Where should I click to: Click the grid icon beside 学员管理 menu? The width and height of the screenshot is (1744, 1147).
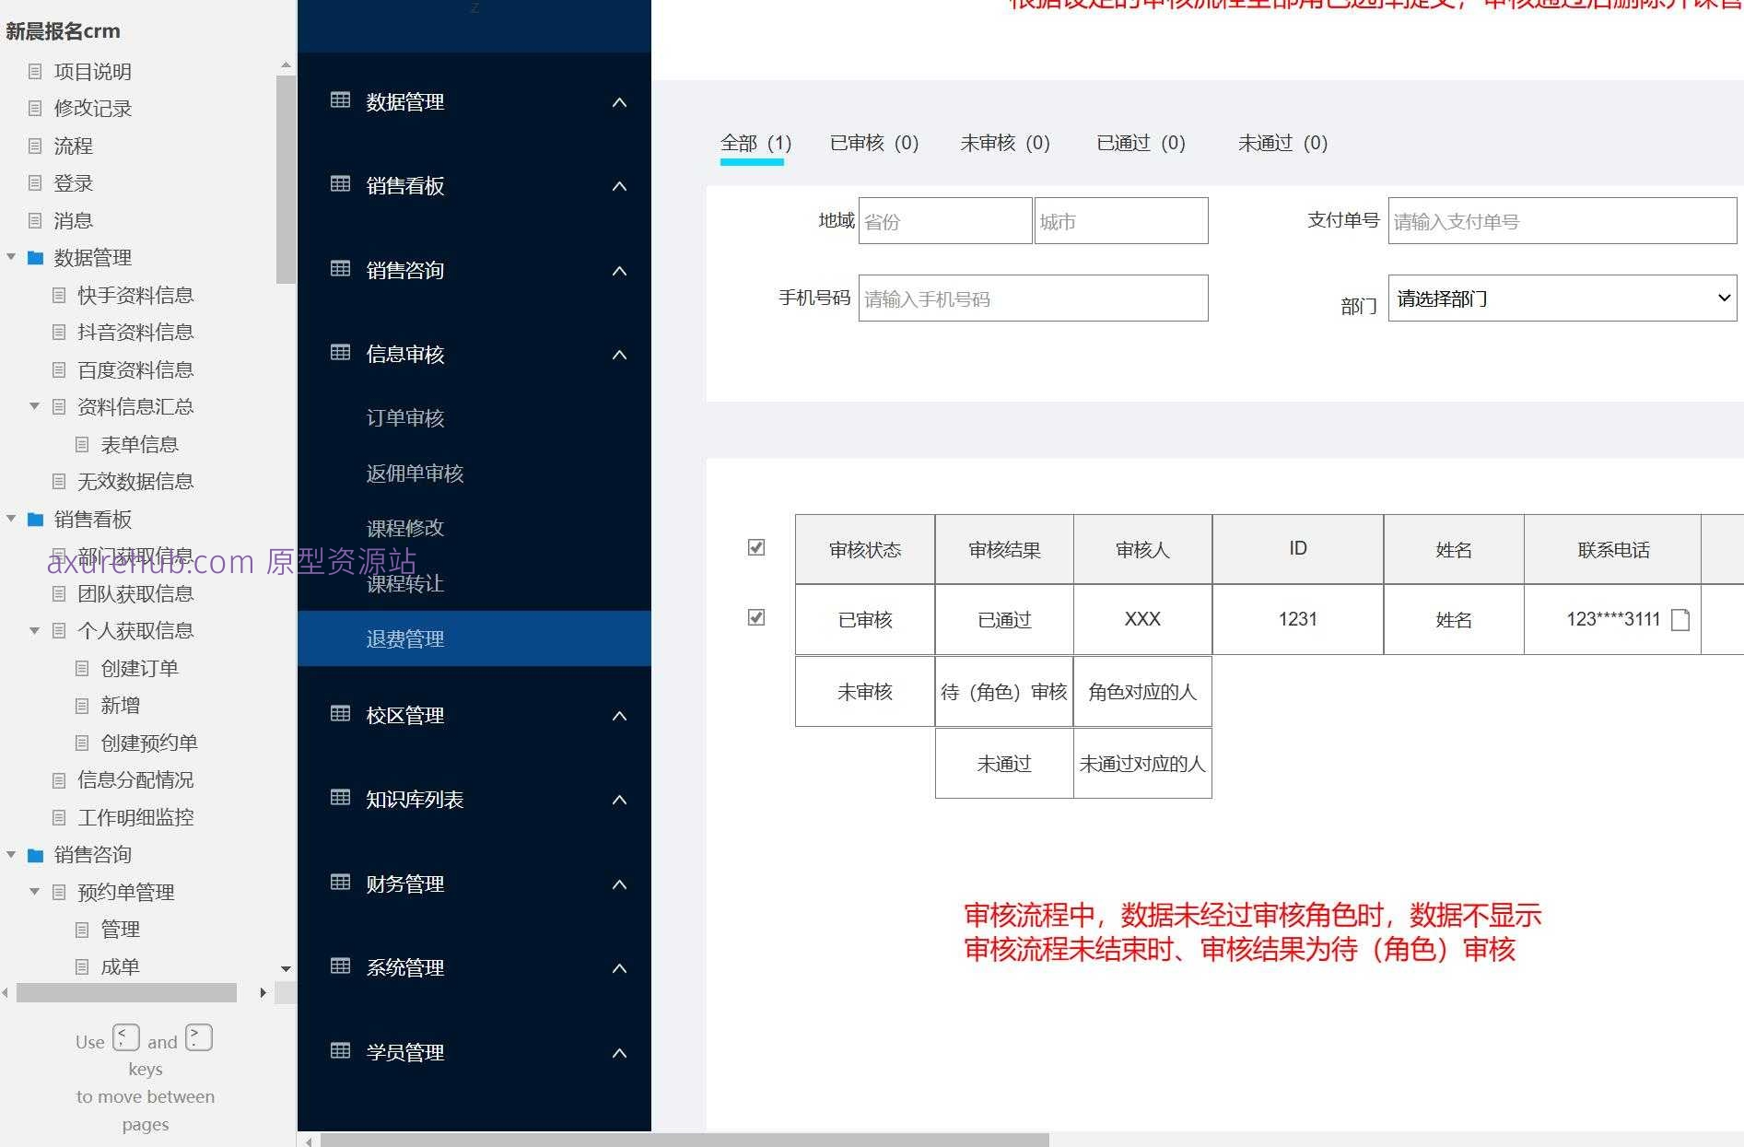click(340, 1050)
